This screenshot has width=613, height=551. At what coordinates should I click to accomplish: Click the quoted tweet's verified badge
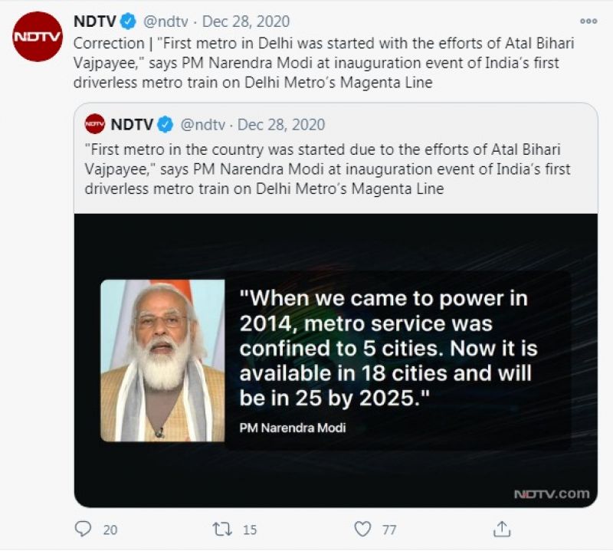(166, 124)
